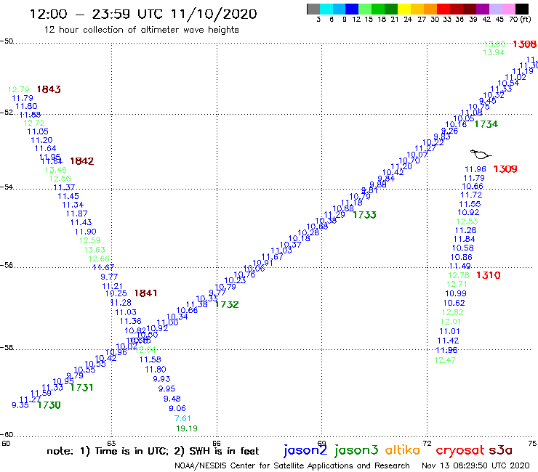Click the longitude axis label 66
Image resolution: width=538 pixels, height=472 pixels.
pyautogui.click(x=217, y=443)
